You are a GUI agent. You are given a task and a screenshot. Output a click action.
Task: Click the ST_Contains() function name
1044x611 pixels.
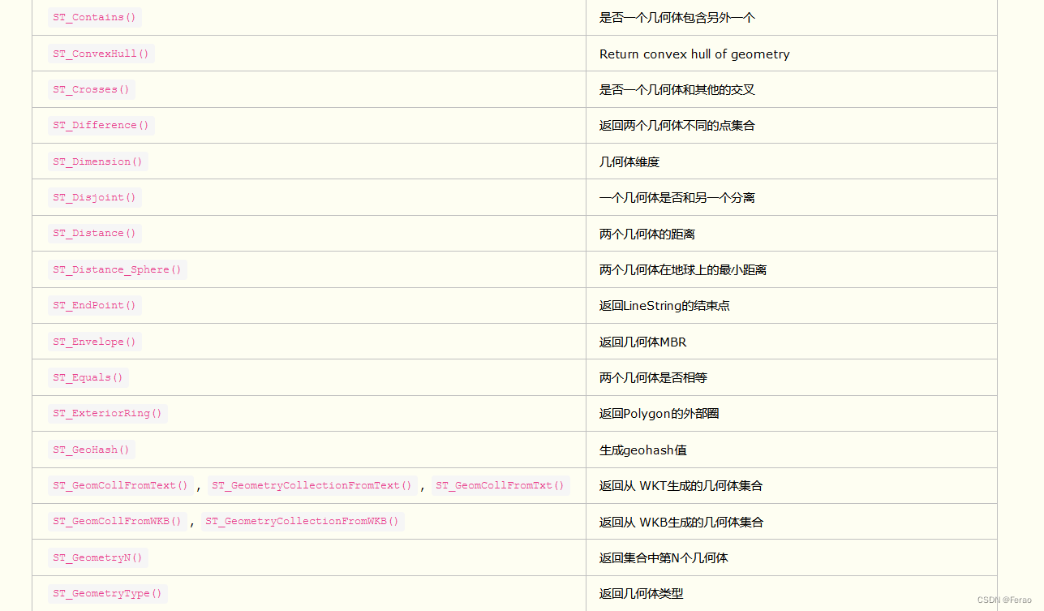pos(95,18)
